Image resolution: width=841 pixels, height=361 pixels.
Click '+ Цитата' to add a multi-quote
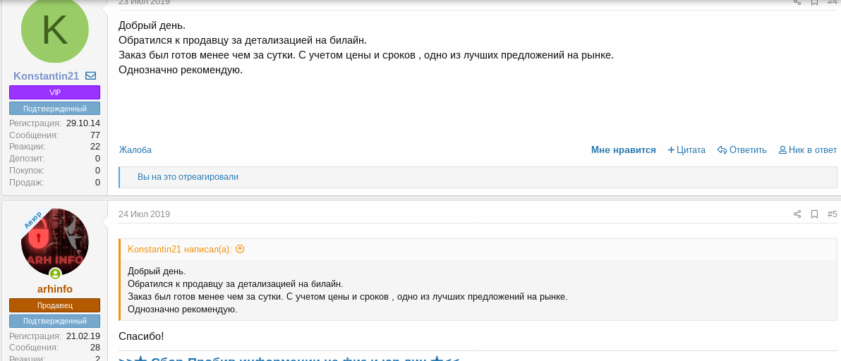click(686, 150)
